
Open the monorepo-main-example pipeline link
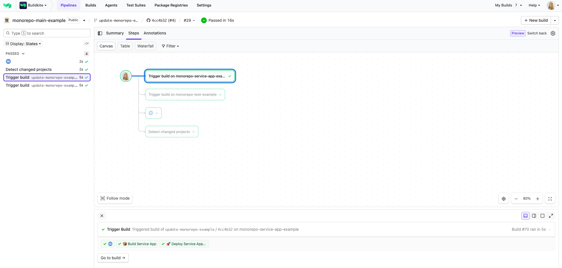39,20
